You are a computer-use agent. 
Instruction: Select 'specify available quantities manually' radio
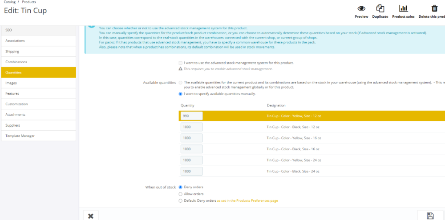[180, 94]
